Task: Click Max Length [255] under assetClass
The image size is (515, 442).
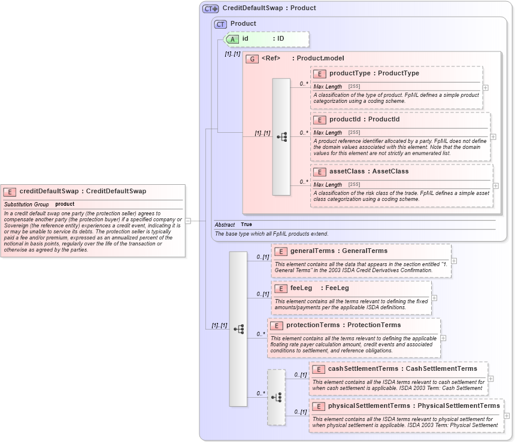Action: tap(337, 185)
